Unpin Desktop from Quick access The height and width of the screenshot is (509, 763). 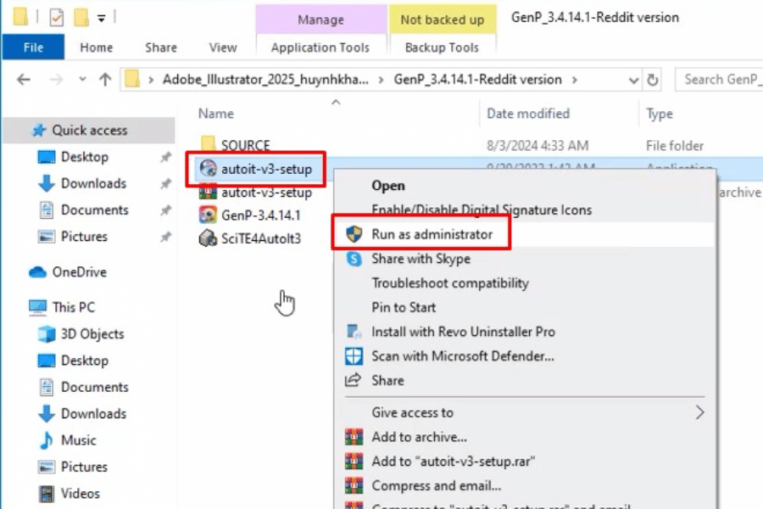[165, 158]
